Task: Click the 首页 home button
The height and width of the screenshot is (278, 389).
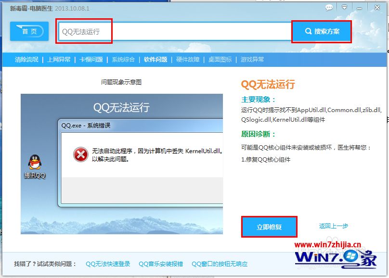Action: pos(29,31)
